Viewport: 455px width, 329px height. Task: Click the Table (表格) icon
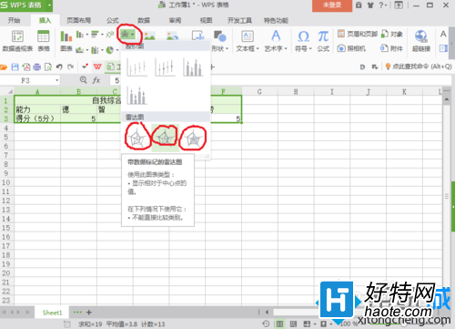pyautogui.click(x=44, y=36)
